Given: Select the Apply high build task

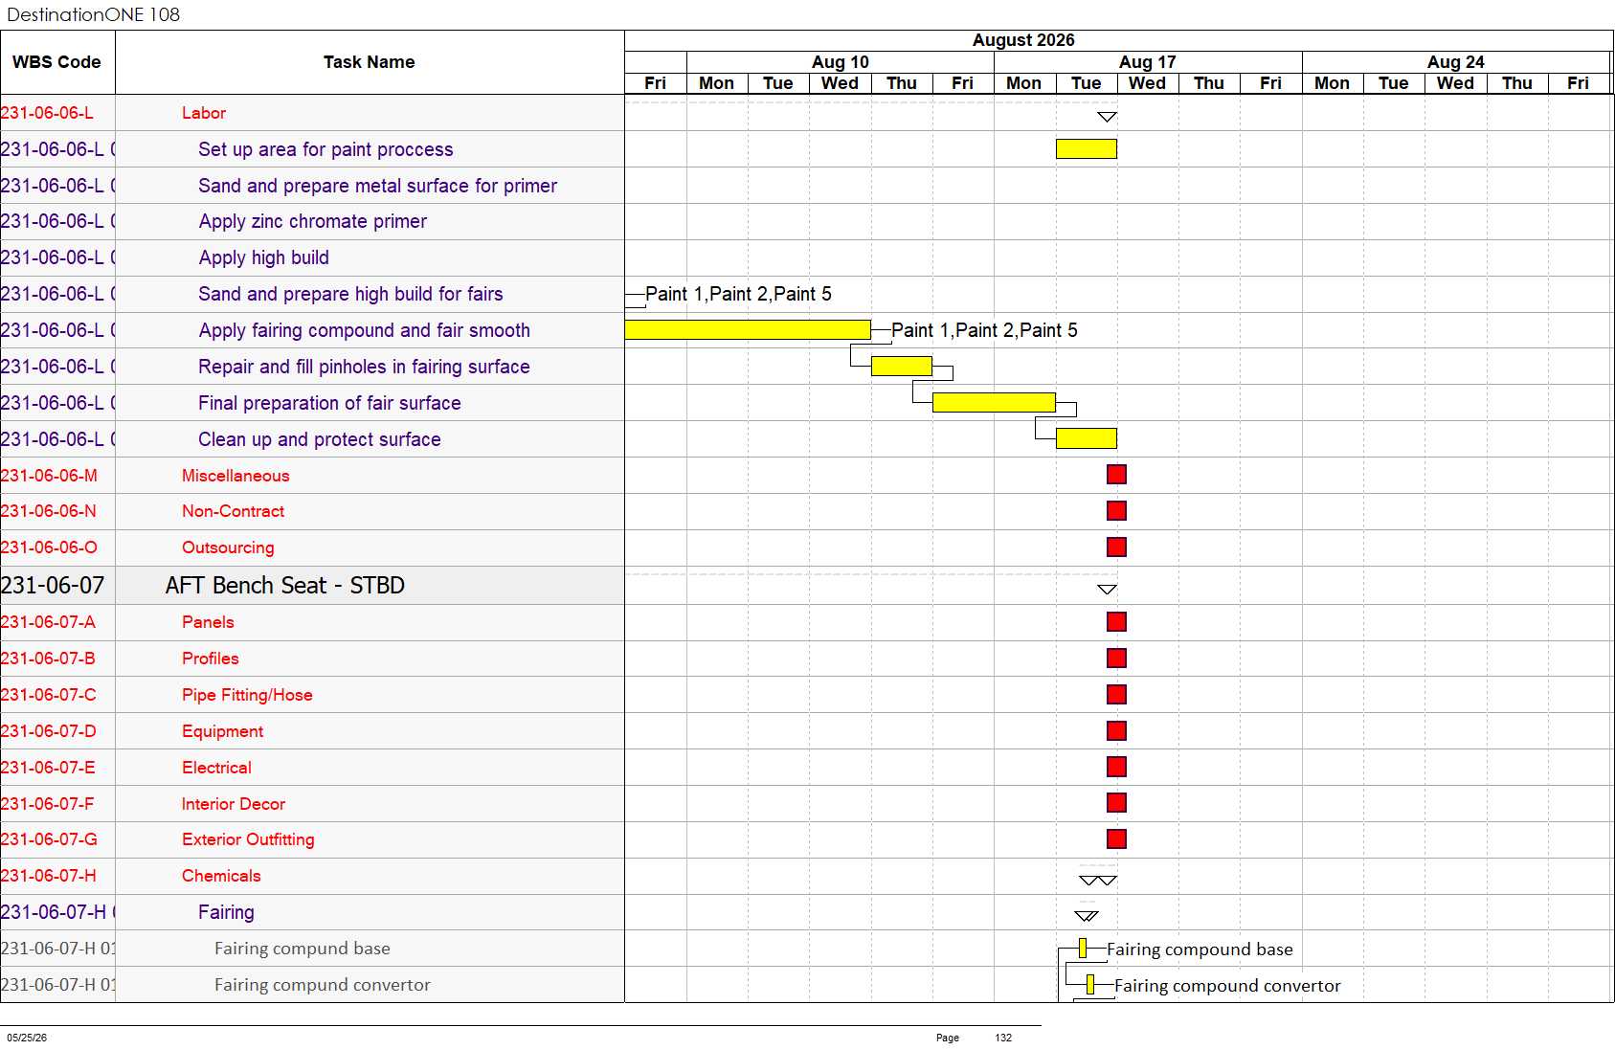Looking at the screenshot, I should [x=264, y=257].
